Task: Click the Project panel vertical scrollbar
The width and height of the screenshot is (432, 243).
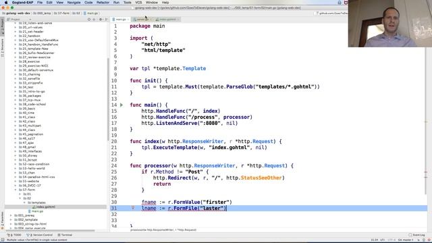Action: point(108,99)
